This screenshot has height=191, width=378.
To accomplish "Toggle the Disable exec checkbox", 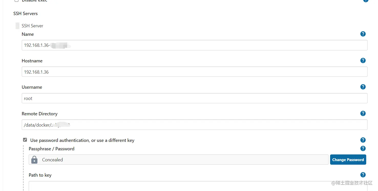I will click(x=17, y=1).
